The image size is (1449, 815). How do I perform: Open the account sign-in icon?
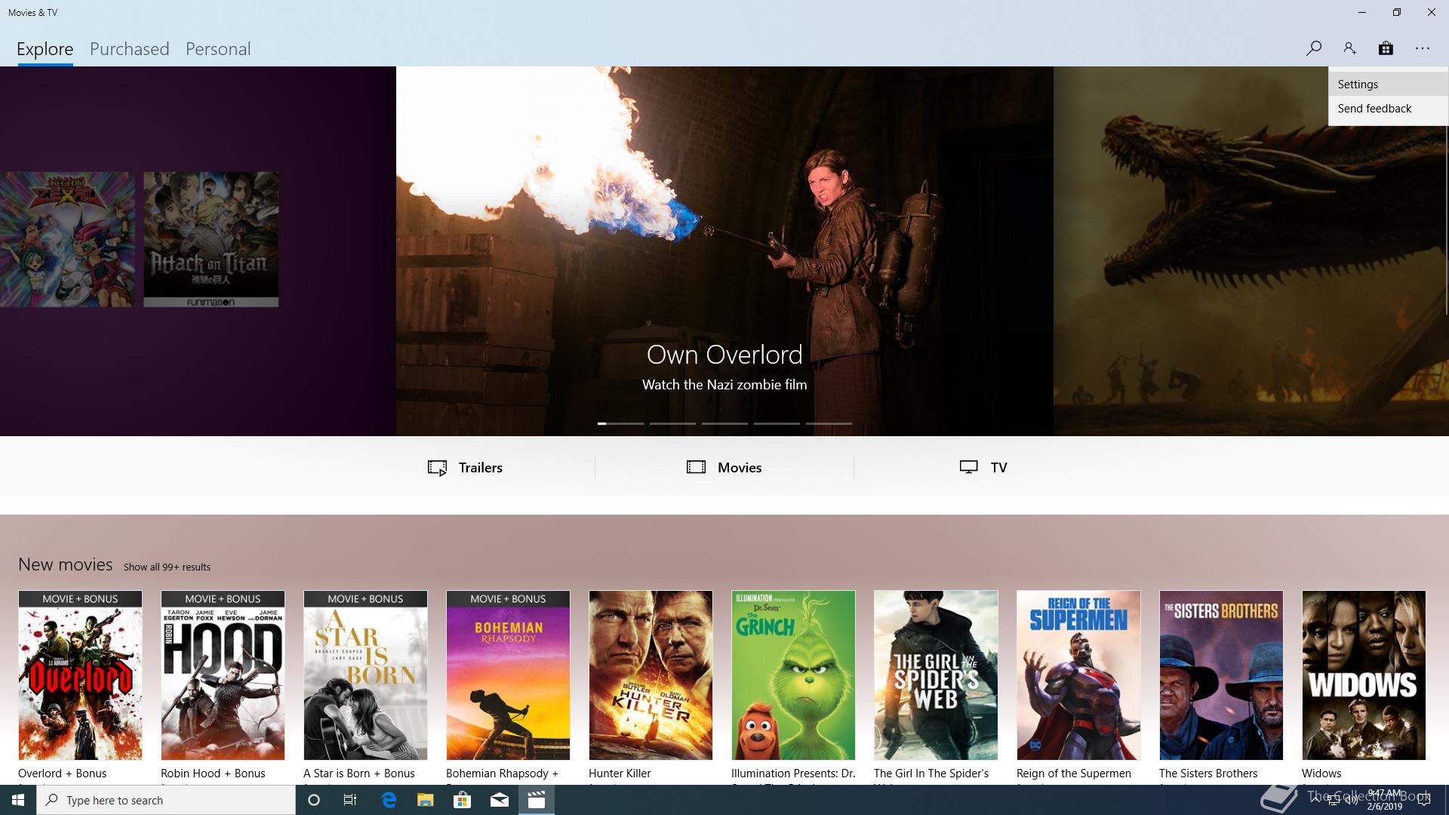(1349, 48)
